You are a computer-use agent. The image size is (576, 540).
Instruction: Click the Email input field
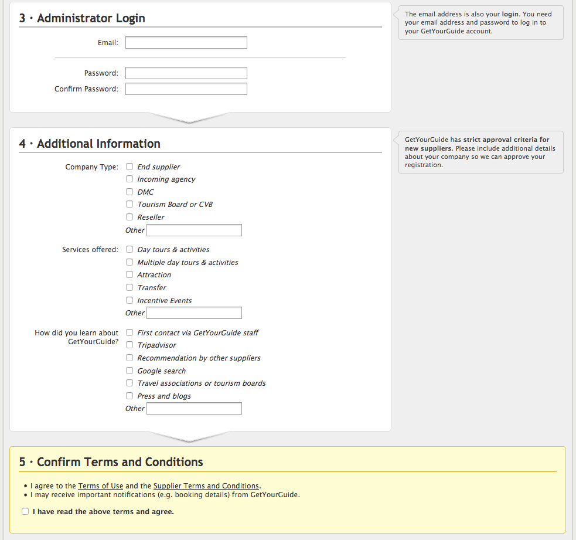(x=186, y=43)
